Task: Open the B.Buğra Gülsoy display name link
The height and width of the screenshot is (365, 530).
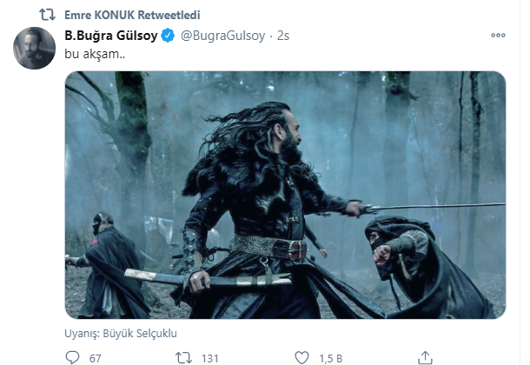Action: (x=111, y=36)
